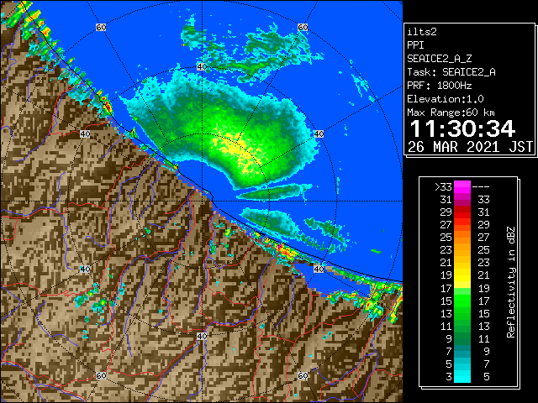Pick the red swatch beside legend value 29
The height and width of the screenshot is (403, 538).
462,212
